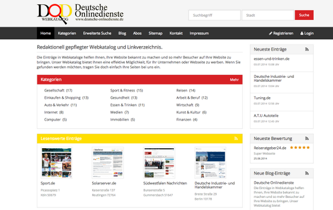The image size is (333, 210).
Task: Open Deutsche Industrie- und Handelskammer in sidebar
Action: tap(274, 78)
